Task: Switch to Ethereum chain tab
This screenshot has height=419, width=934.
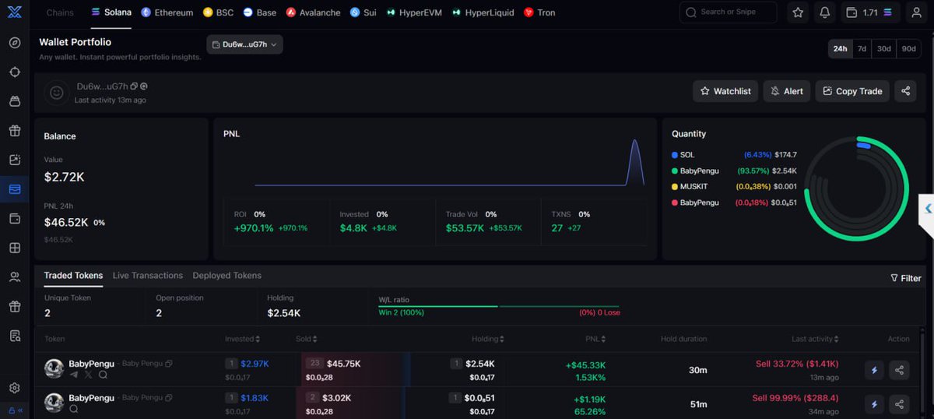Action: [167, 12]
